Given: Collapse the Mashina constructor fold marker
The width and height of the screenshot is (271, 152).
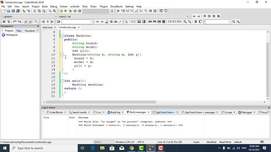Looking at the screenshot, I should pos(62,54).
